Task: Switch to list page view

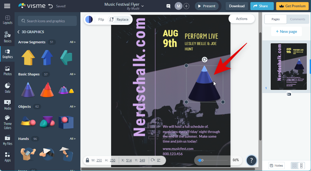Action: (x=302, y=166)
